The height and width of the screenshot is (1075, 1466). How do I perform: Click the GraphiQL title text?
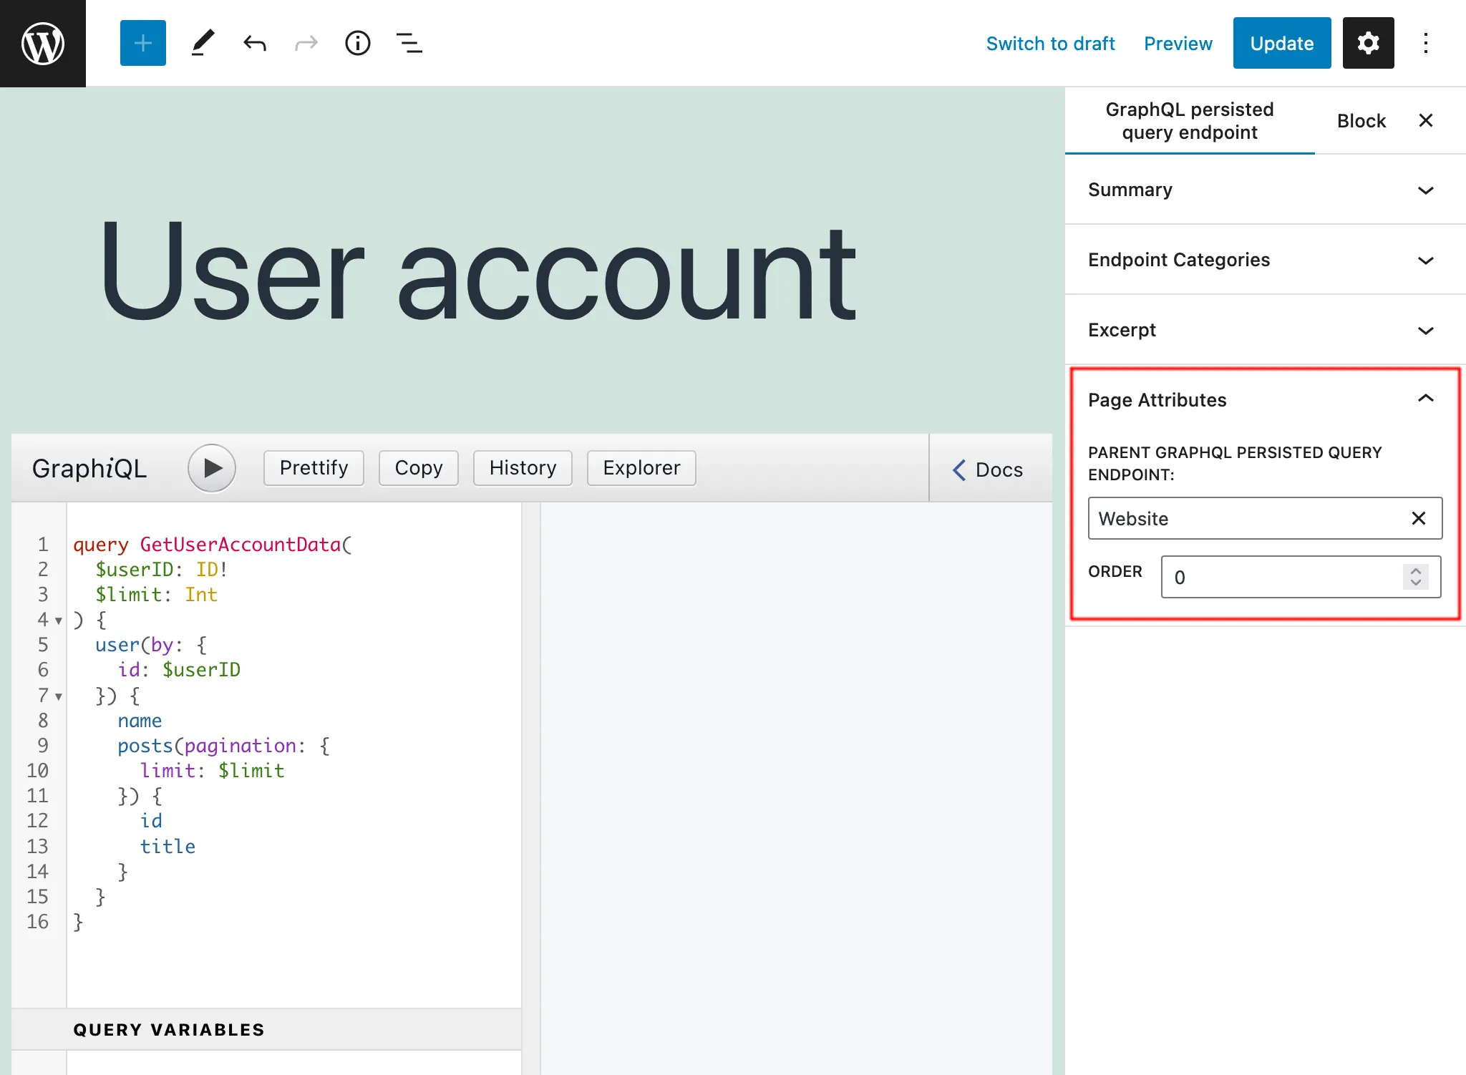click(x=89, y=468)
